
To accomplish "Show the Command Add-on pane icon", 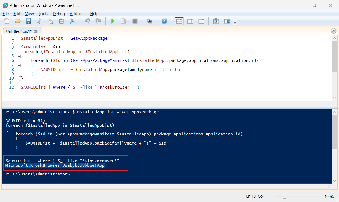I will 227,21.
